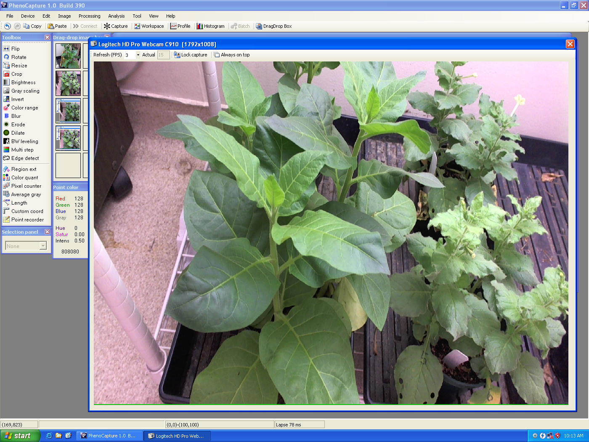This screenshot has height=442, width=589.
Task: Select the first plant thumbnail
Action: tap(68, 56)
